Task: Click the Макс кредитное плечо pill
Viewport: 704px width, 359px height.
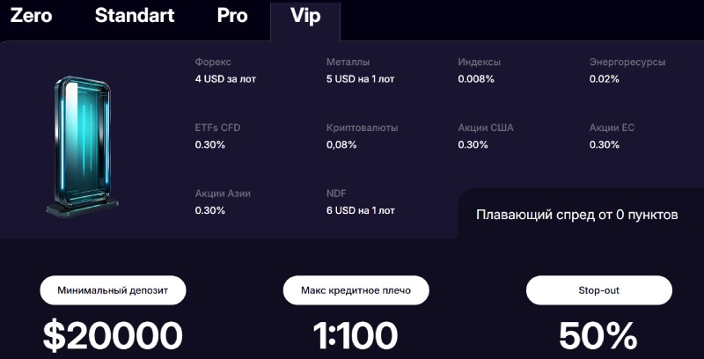Action: coord(356,290)
